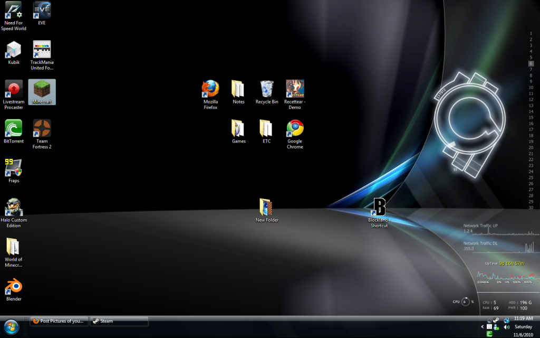Select the Livestream Procaster icon
The width and height of the screenshot is (540, 338).
tap(13, 95)
